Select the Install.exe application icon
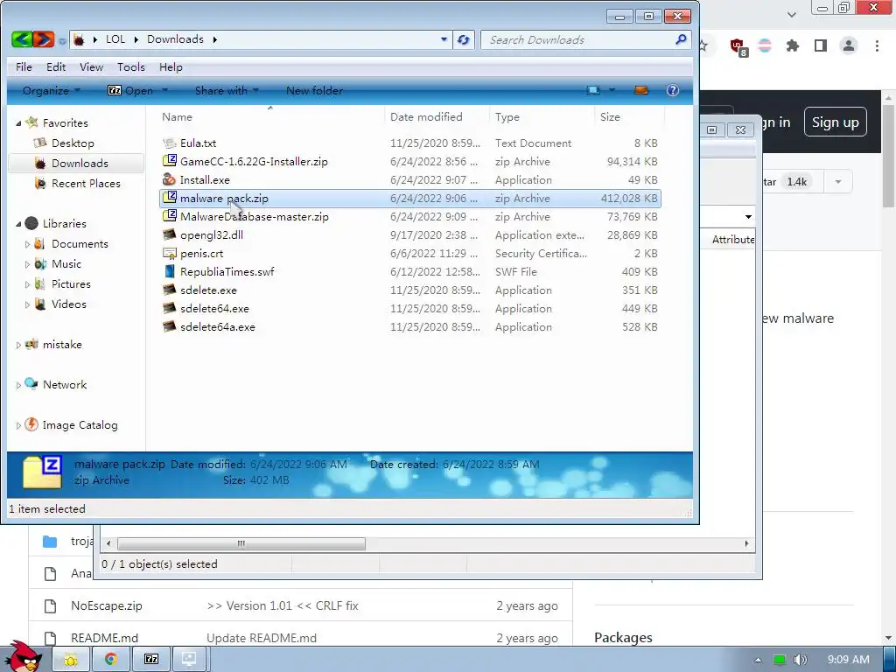The width and height of the screenshot is (896, 672). [169, 179]
